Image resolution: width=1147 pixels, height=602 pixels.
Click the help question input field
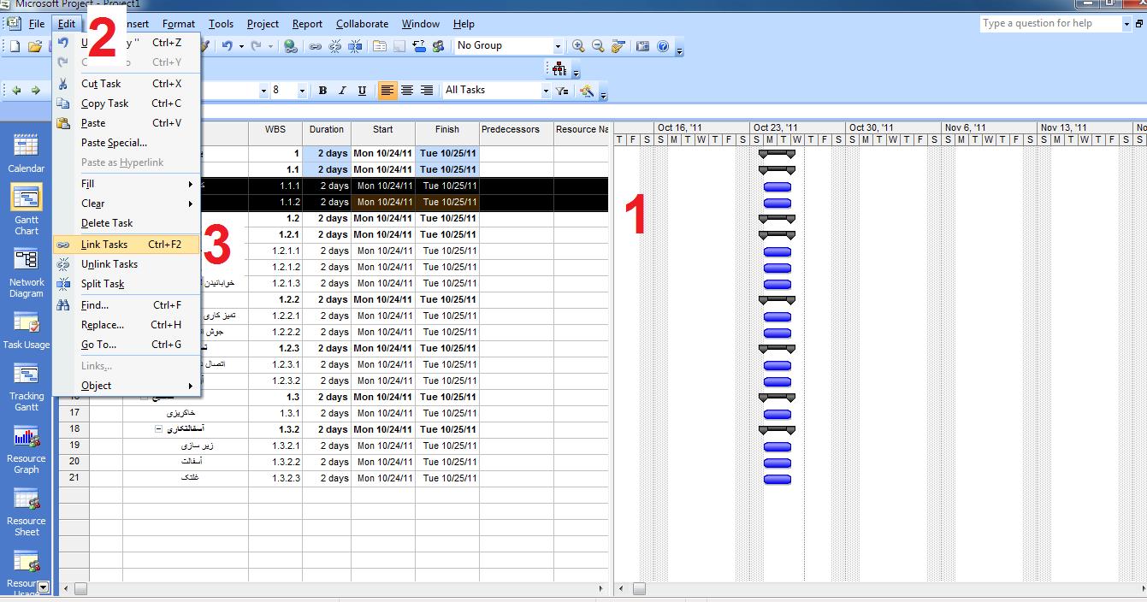point(1049,24)
